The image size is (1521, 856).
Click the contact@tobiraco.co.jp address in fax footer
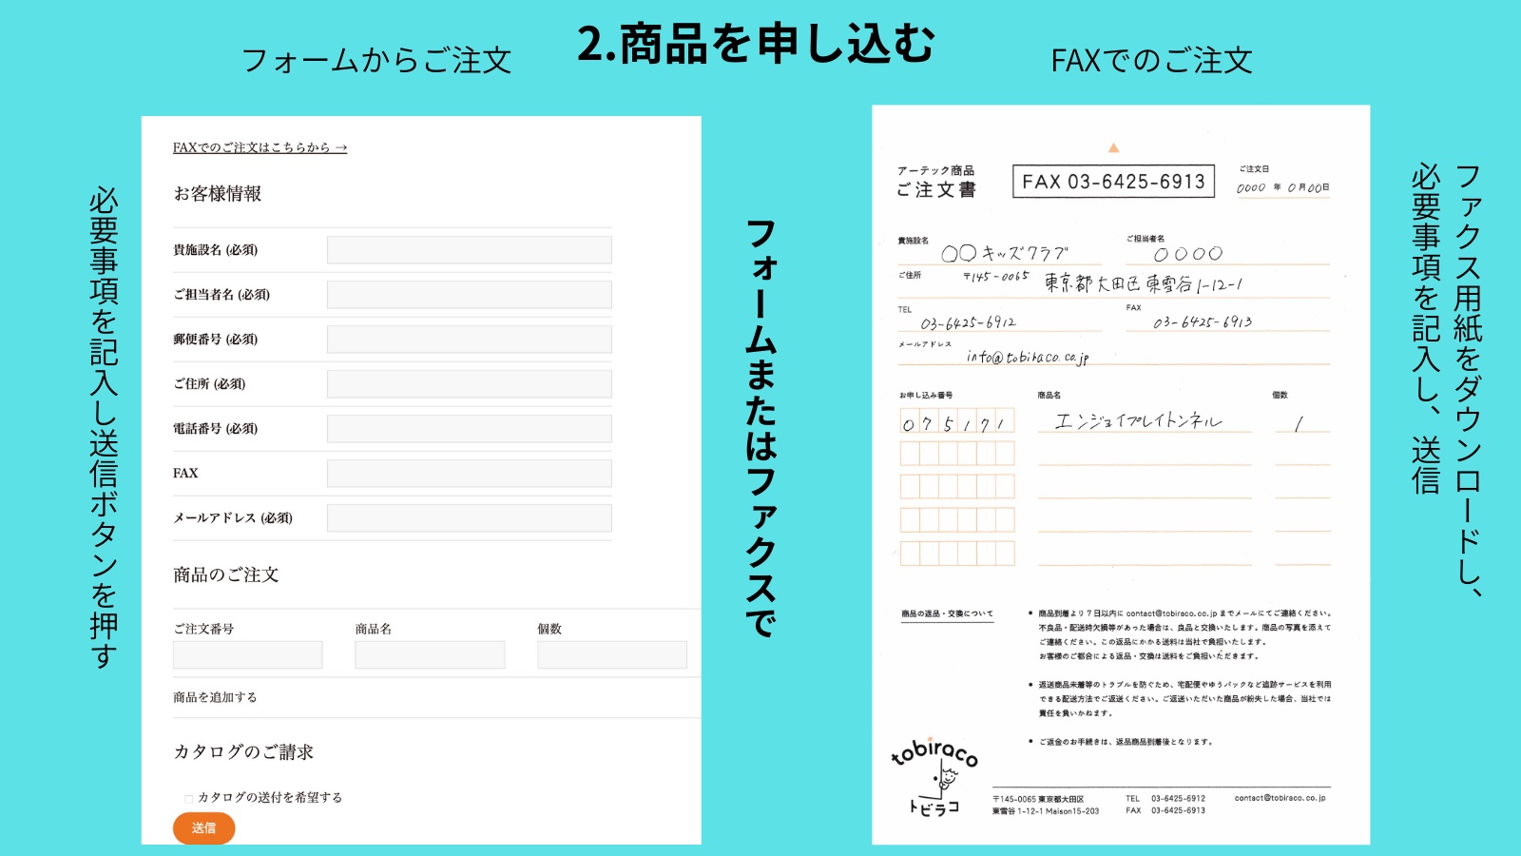click(1280, 798)
